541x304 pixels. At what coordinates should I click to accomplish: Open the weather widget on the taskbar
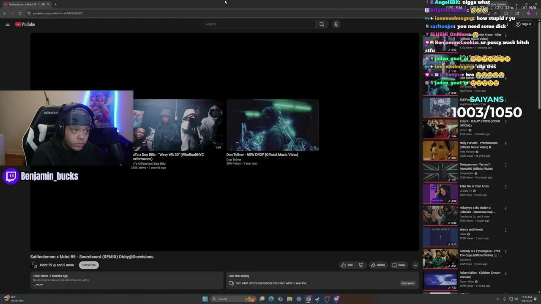[x=14, y=299]
